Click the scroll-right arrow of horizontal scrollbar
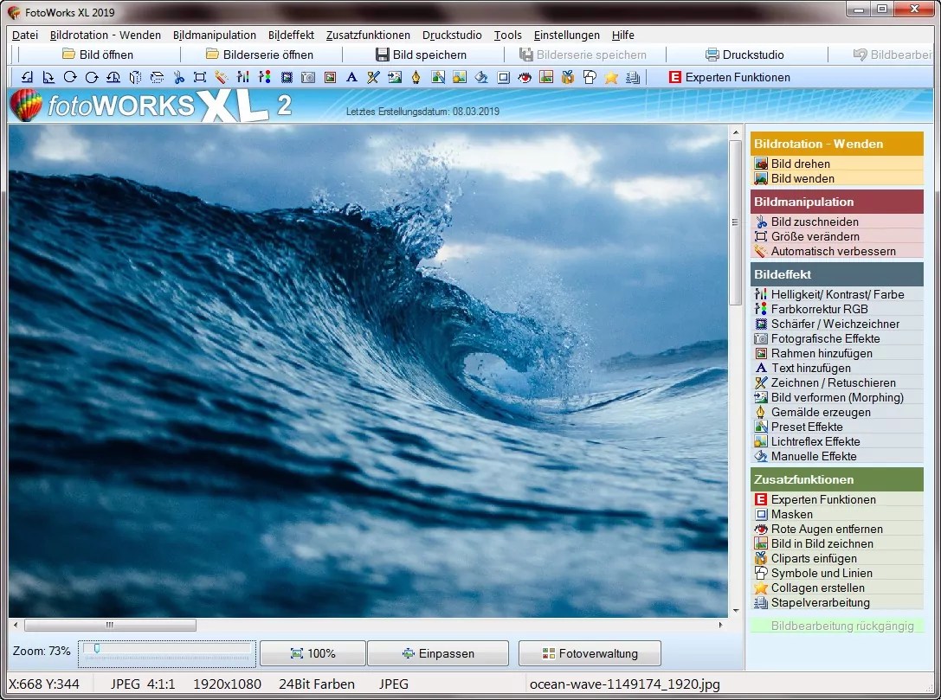Screen dimensions: 941x700 click(720, 625)
